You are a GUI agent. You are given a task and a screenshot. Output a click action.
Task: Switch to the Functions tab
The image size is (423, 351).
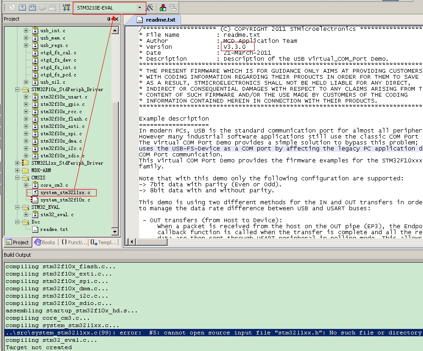click(x=74, y=242)
